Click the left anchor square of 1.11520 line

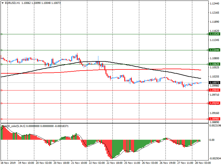tap(1, 34)
